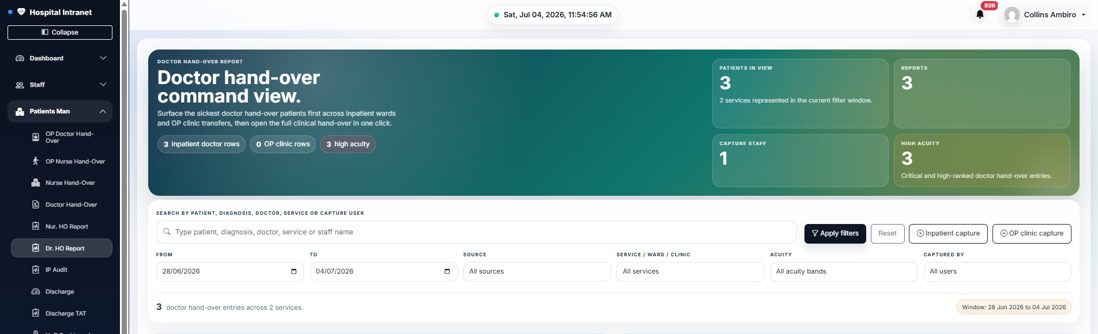Open the Source All sources dropdown
1098x334 pixels.
pyautogui.click(x=537, y=272)
